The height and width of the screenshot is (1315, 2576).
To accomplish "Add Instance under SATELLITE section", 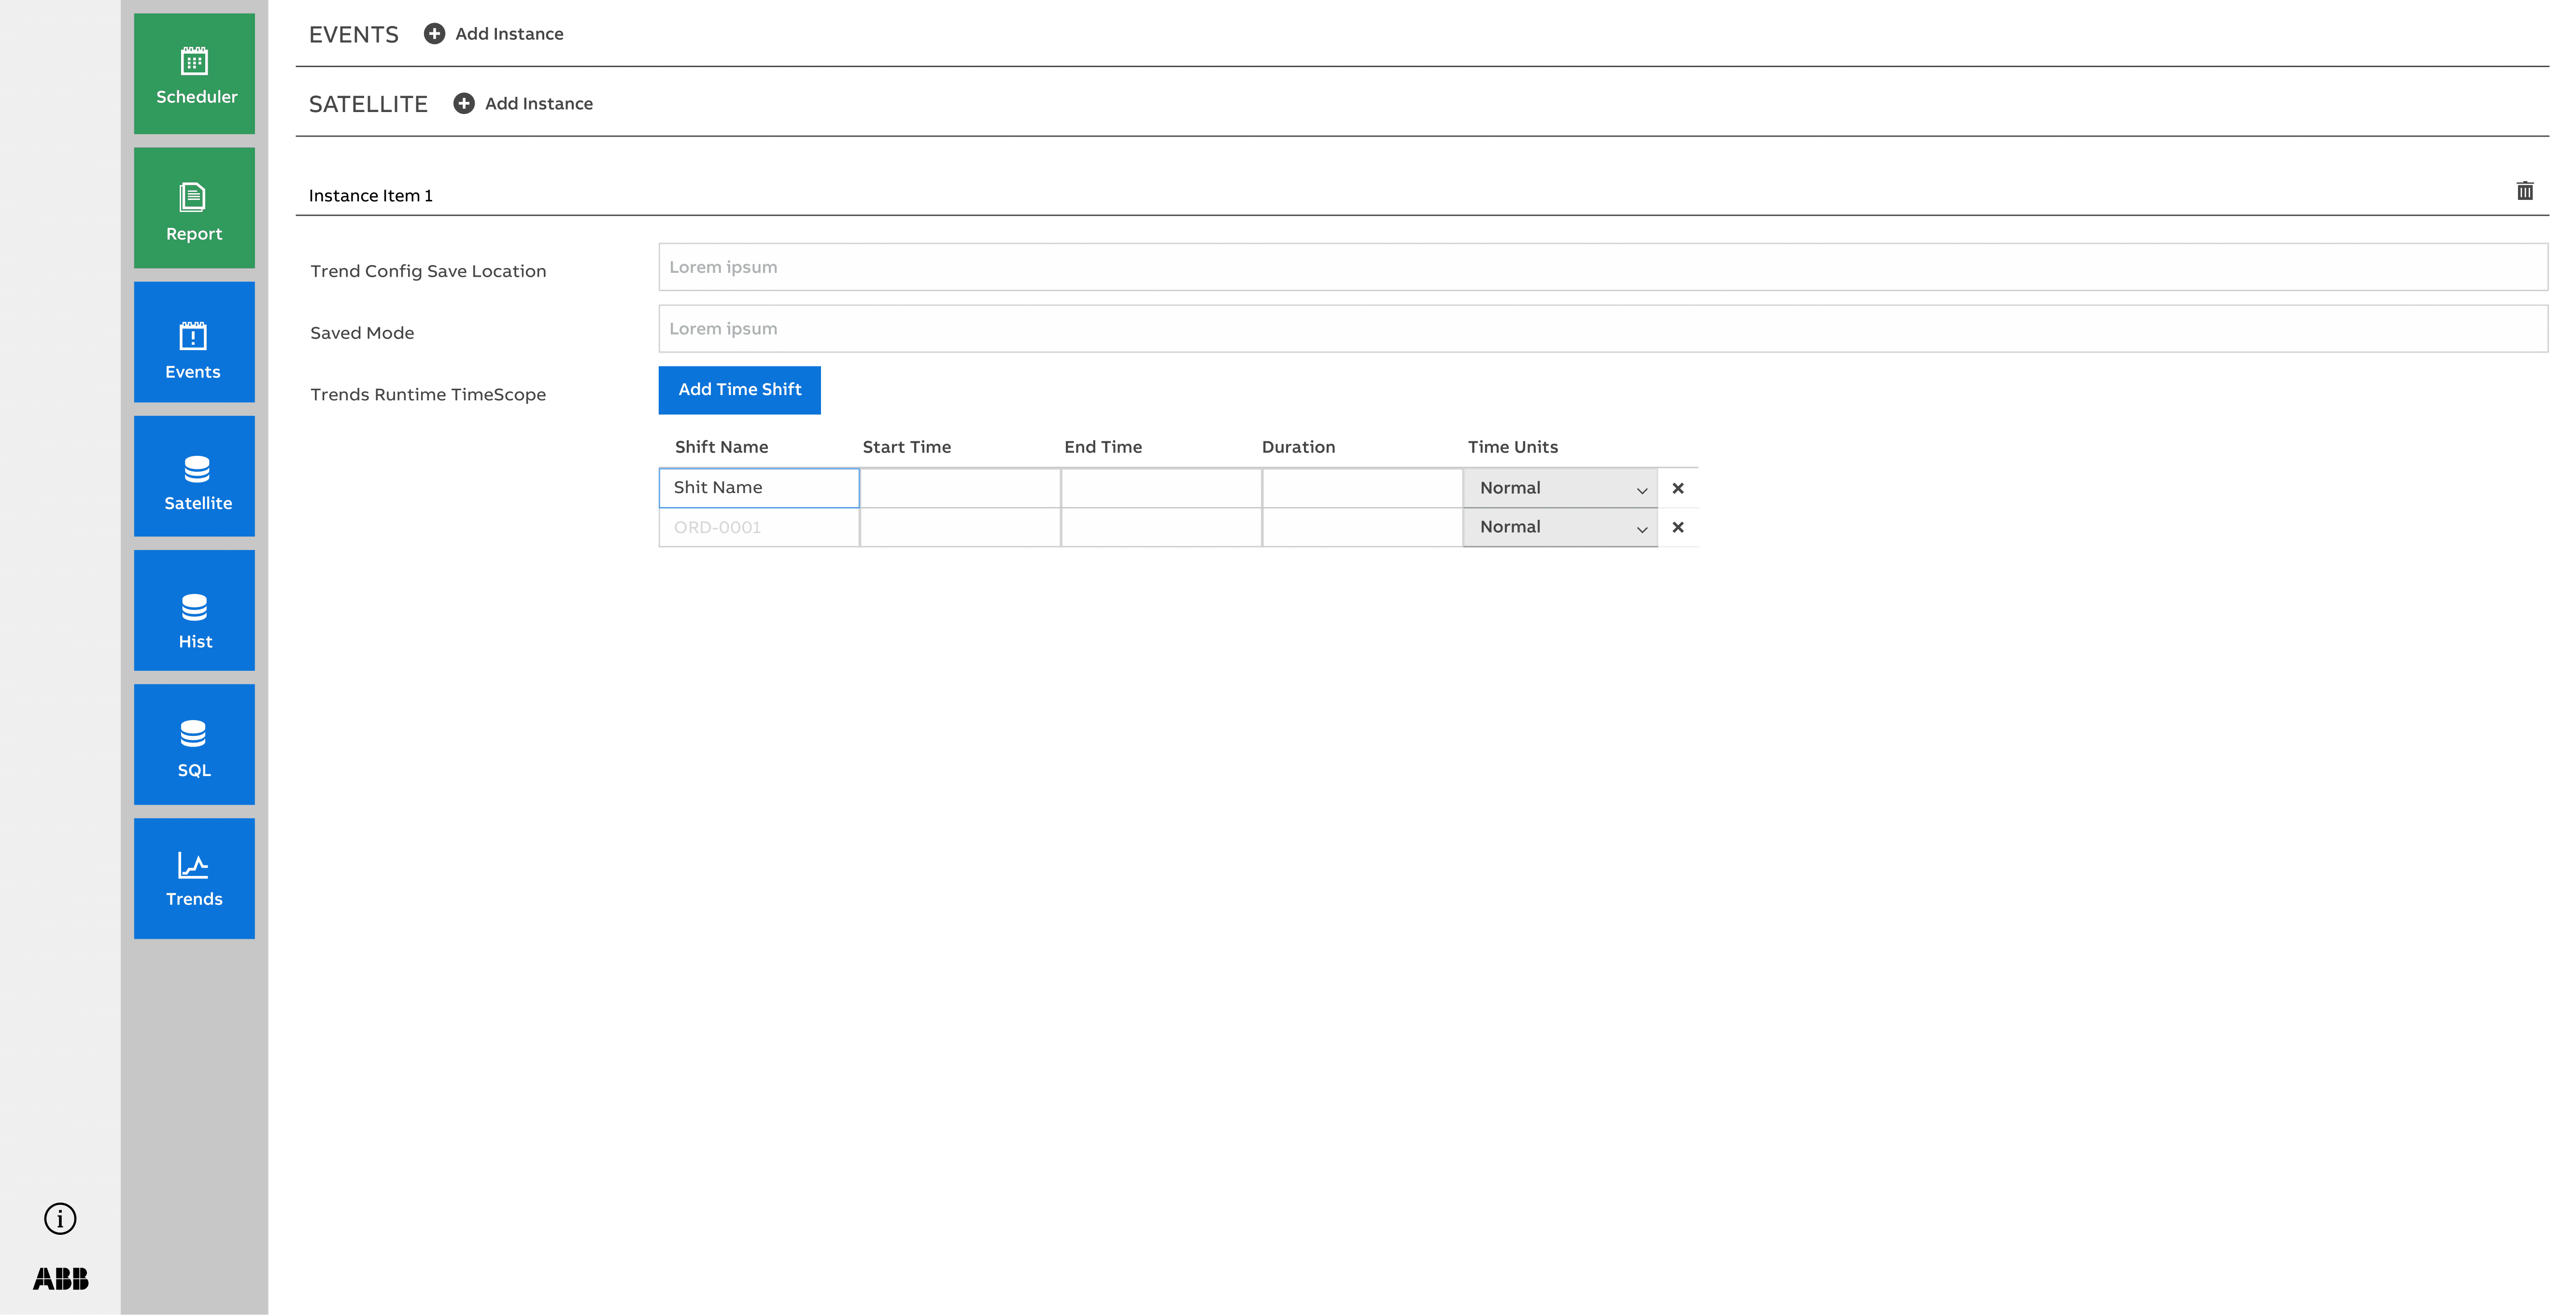I will (523, 104).
